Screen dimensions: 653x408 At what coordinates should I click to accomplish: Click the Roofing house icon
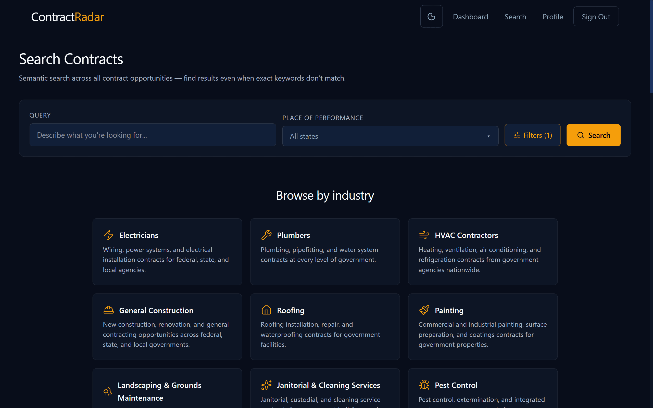[x=266, y=310]
